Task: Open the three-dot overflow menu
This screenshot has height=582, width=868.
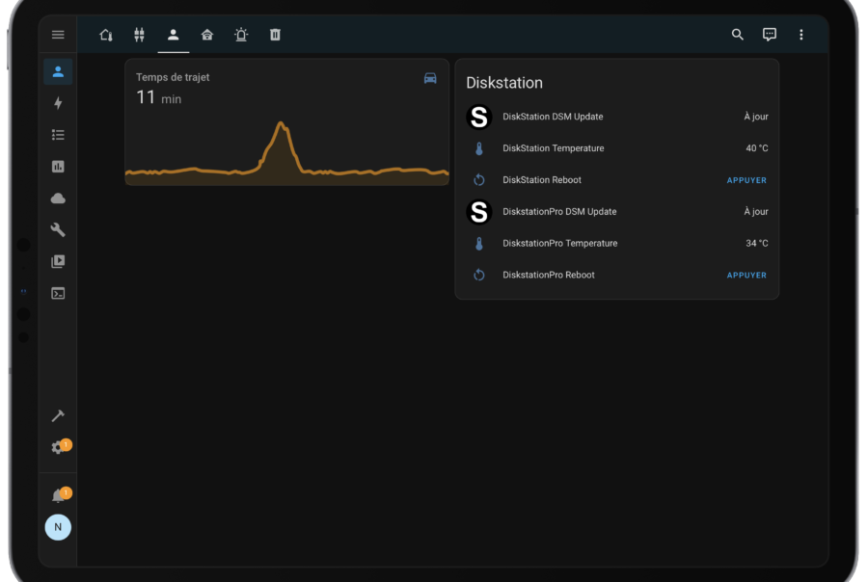Action: click(801, 35)
